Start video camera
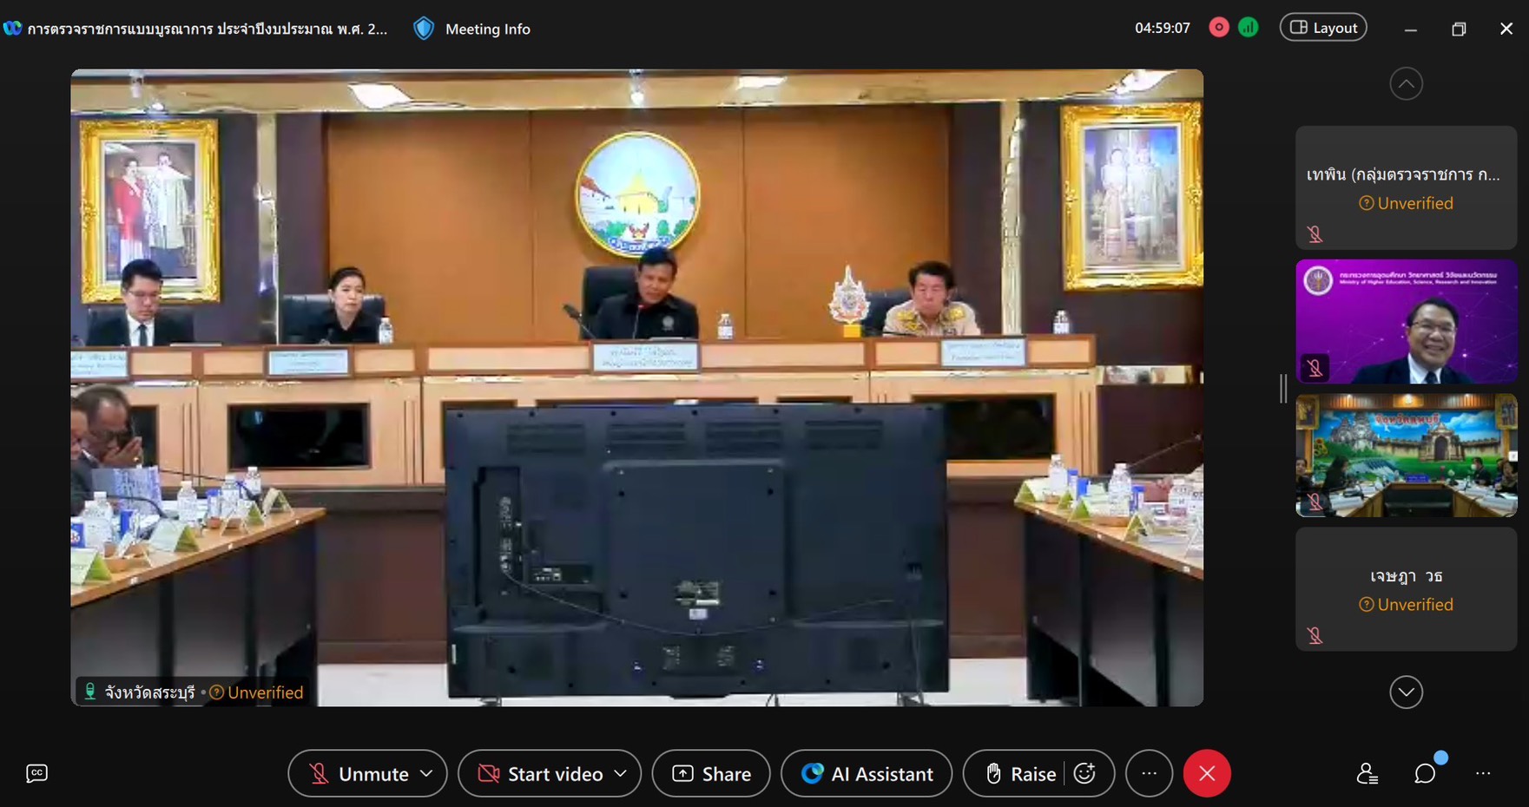Screen dimensions: 1529x807 click(540, 773)
